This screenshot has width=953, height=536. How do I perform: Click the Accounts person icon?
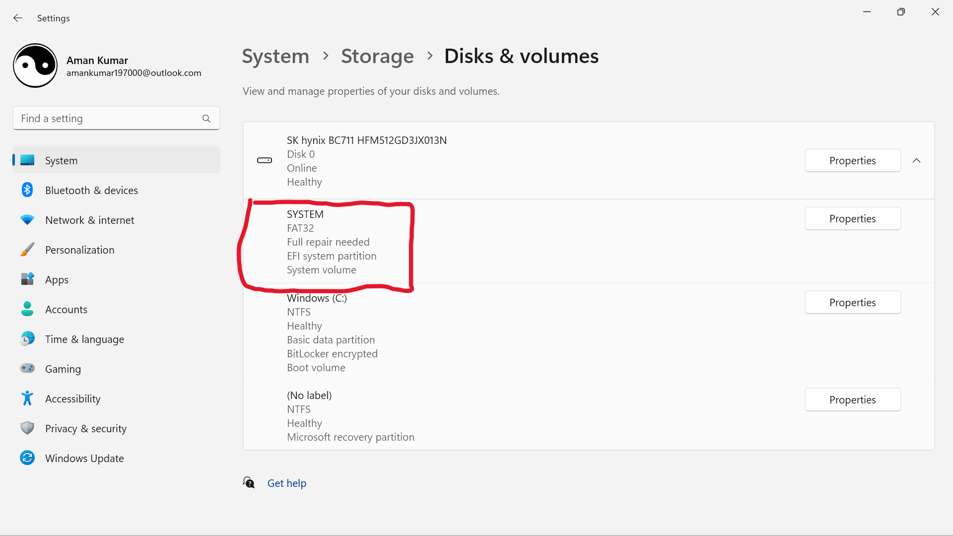click(x=27, y=309)
